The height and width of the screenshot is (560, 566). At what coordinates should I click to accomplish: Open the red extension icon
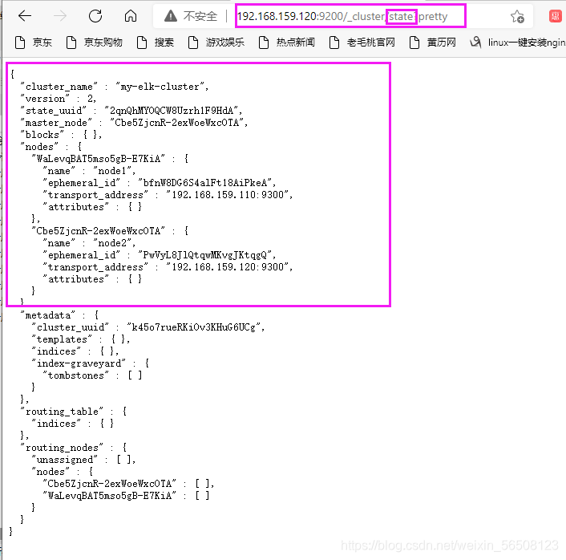click(x=555, y=16)
